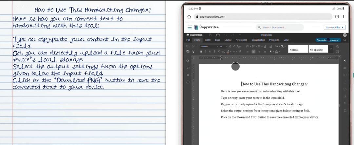
Task: Toggle underline formatting
Action: click(x=210, y=52)
